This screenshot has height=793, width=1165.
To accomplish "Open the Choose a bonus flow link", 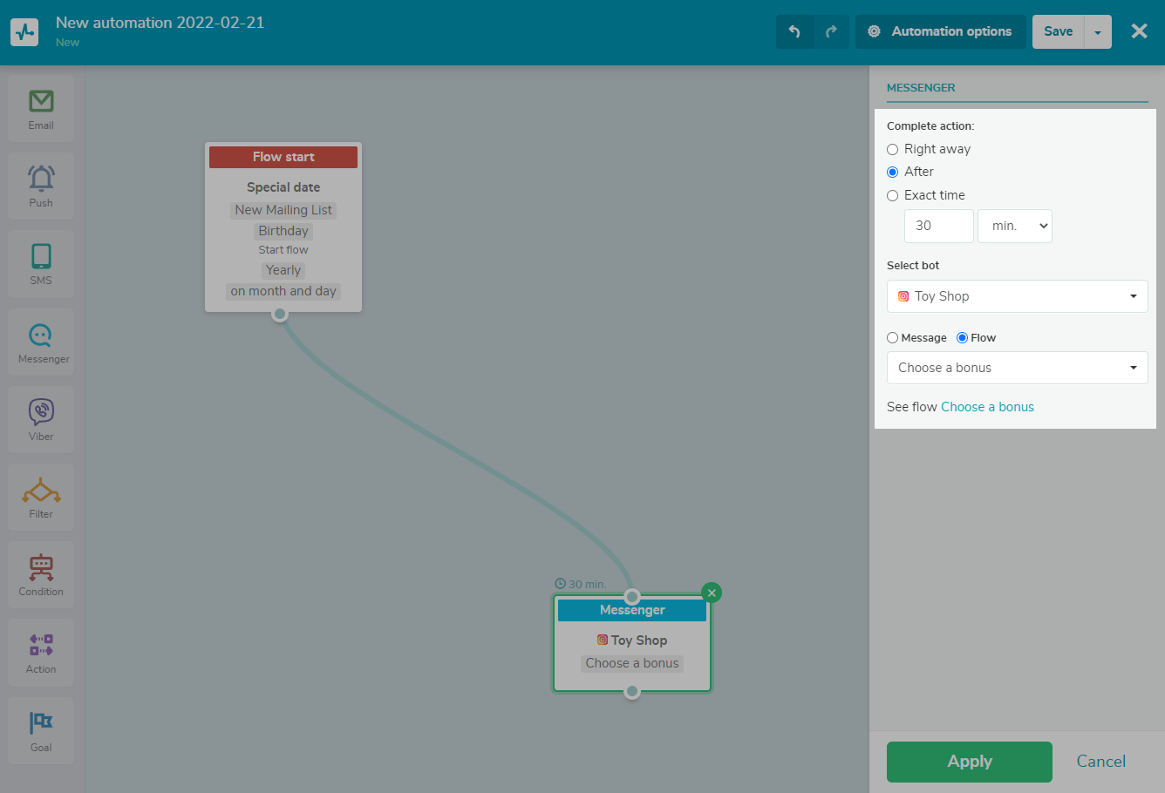I will 987,406.
